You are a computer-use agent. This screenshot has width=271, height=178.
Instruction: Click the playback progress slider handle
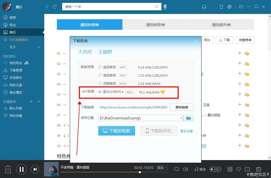[x=140, y=172]
